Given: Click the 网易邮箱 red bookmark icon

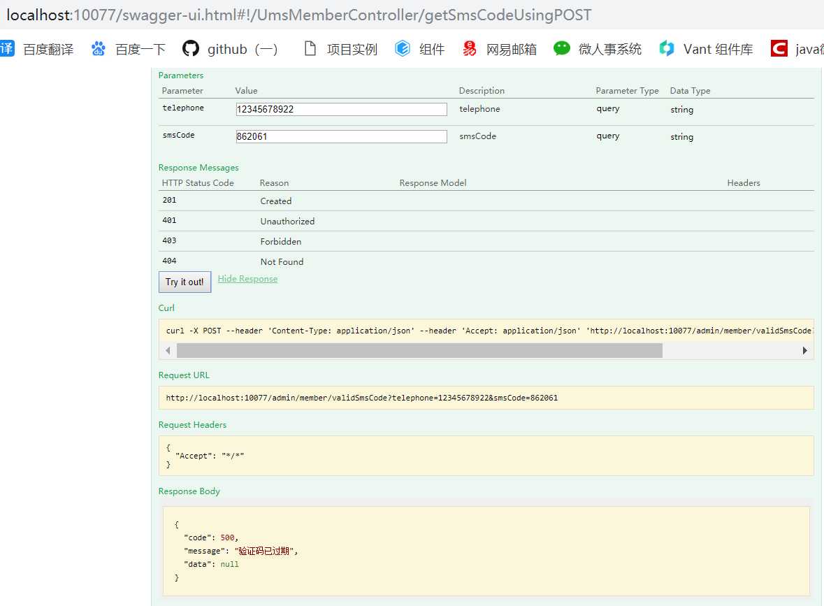Looking at the screenshot, I should pos(469,48).
